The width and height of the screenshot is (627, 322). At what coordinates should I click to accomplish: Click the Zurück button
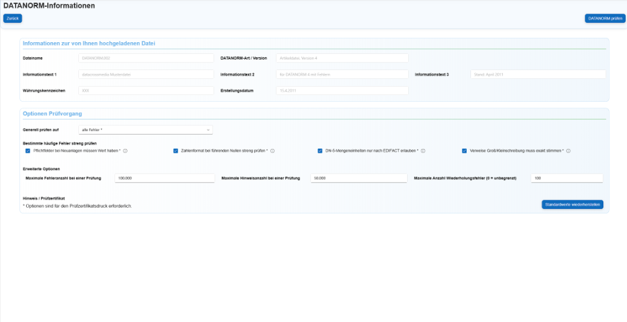[x=13, y=19]
